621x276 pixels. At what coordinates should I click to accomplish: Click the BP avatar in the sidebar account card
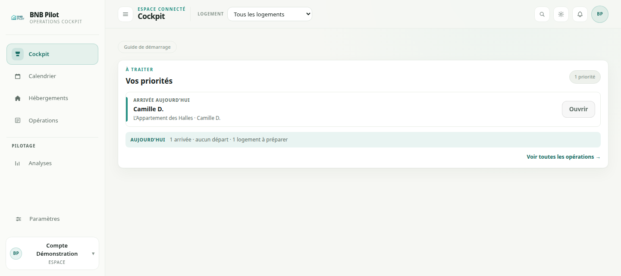pos(16,254)
